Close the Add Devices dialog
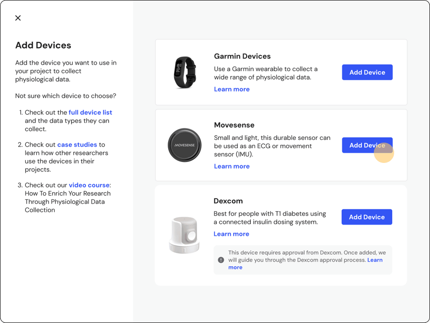430x323 pixels. pos(18,18)
